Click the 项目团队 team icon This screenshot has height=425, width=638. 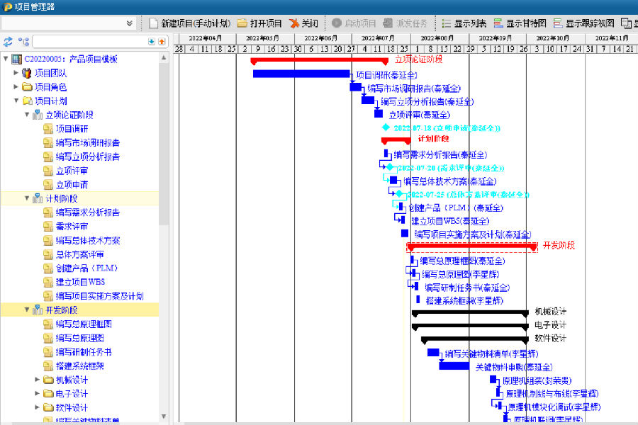(27, 73)
